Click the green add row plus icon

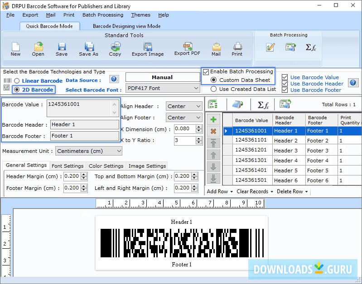[213, 120]
